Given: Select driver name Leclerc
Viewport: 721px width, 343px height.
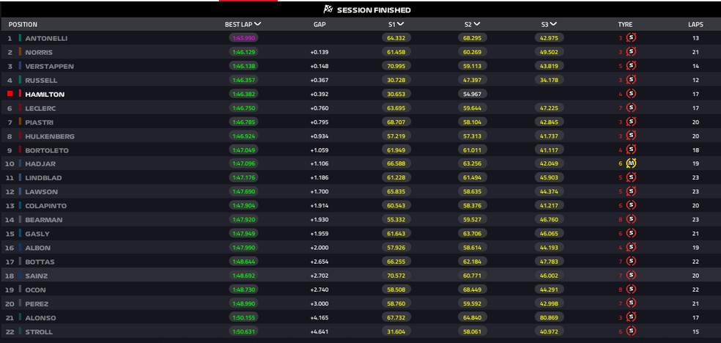Looking at the screenshot, I should coord(40,108).
